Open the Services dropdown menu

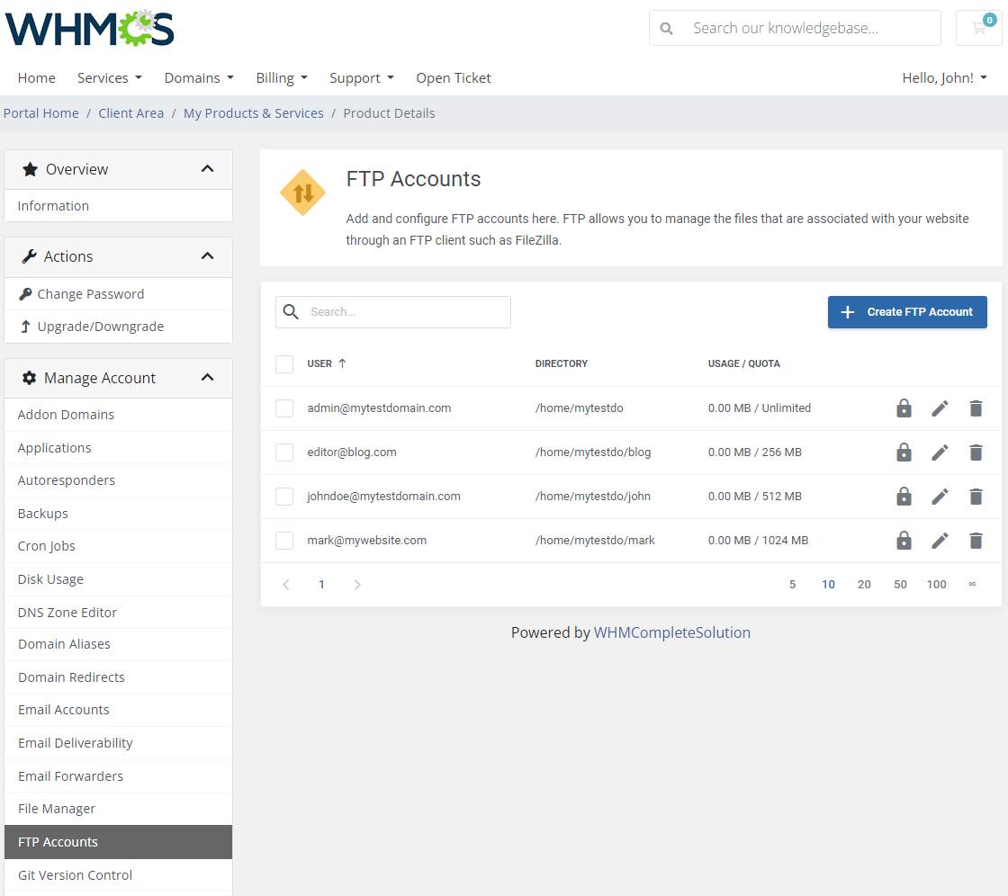(109, 77)
